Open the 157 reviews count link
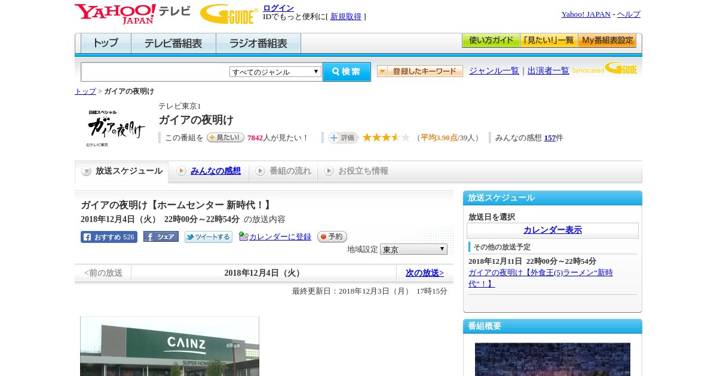 click(x=550, y=138)
